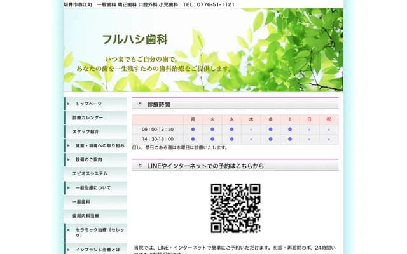
Task: Click round icon beside LINEやインターネット heading
Action: pyautogui.click(x=140, y=165)
